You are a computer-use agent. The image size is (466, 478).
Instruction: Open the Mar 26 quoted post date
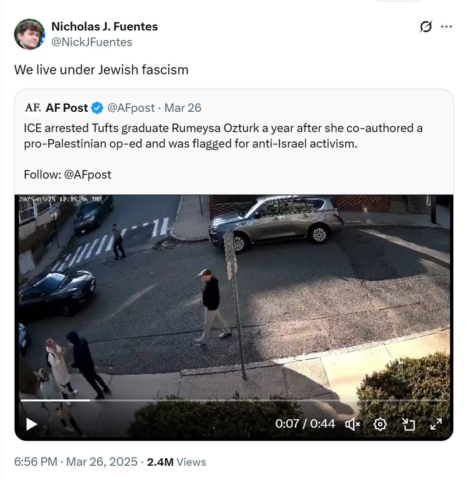pos(183,108)
